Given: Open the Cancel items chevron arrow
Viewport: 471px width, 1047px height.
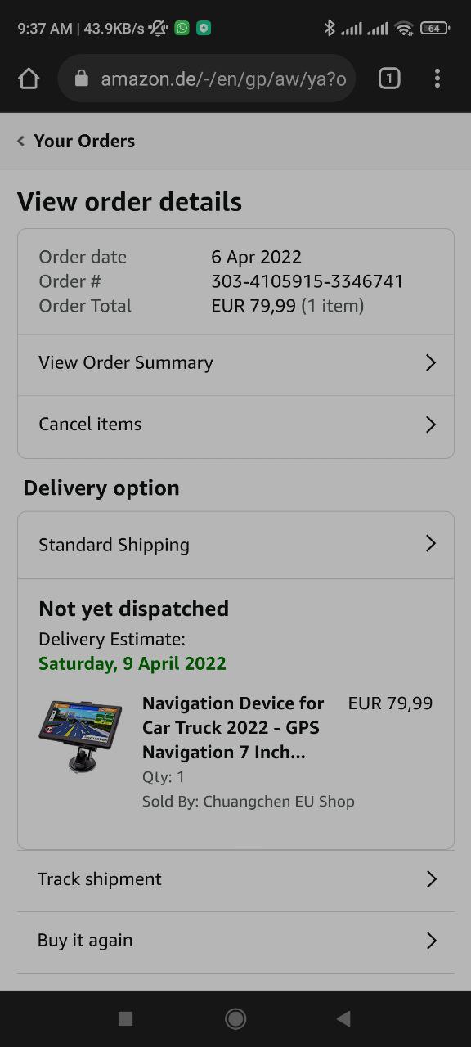Looking at the screenshot, I should 431,425.
